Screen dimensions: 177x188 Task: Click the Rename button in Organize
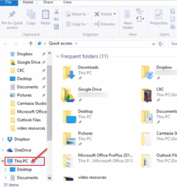(105, 24)
